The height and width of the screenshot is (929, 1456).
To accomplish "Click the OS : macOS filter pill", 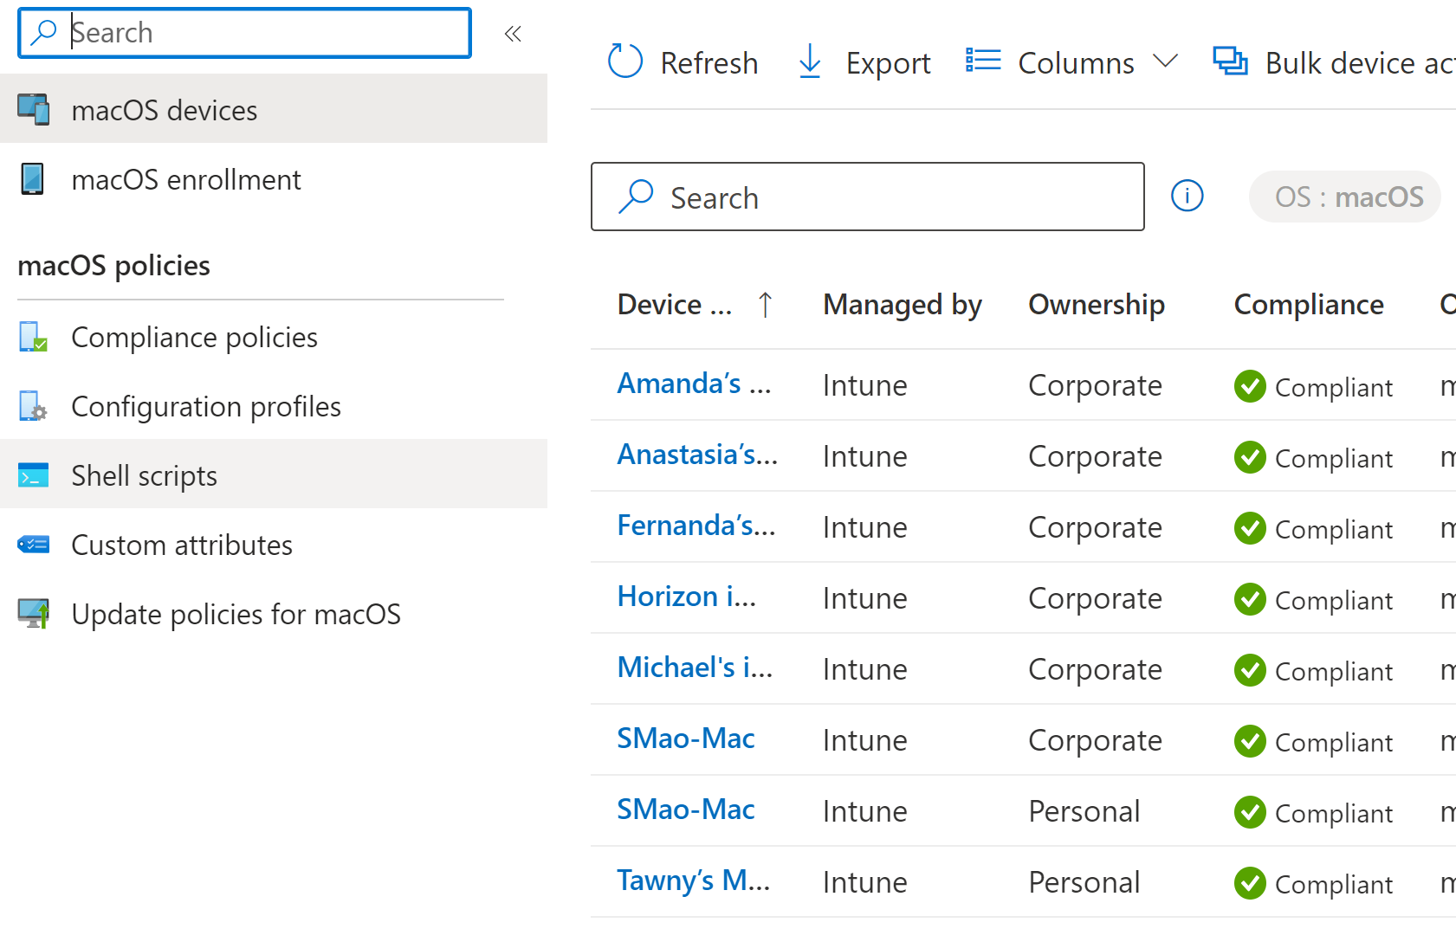I will 1346,197.
